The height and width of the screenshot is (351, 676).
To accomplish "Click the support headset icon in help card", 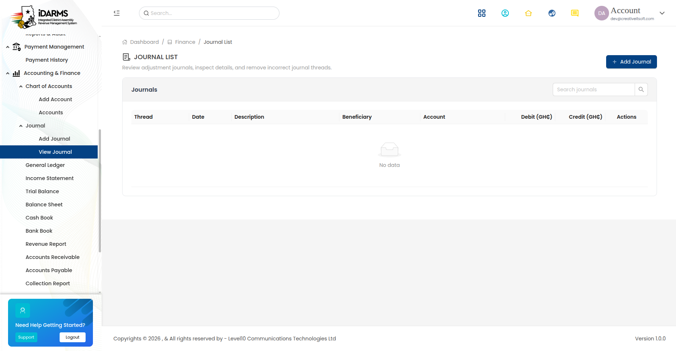I will pyautogui.click(x=23, y=310).
